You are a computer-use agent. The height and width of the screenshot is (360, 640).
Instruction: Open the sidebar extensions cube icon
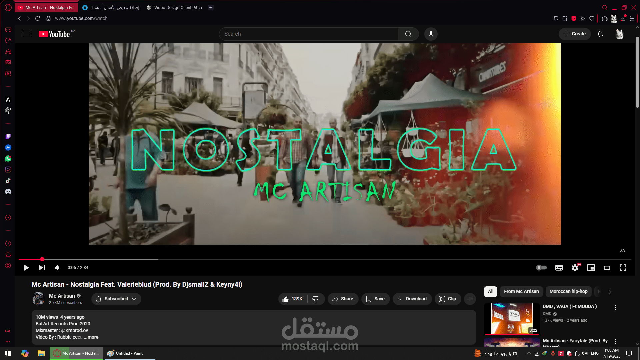click(8, 255)
